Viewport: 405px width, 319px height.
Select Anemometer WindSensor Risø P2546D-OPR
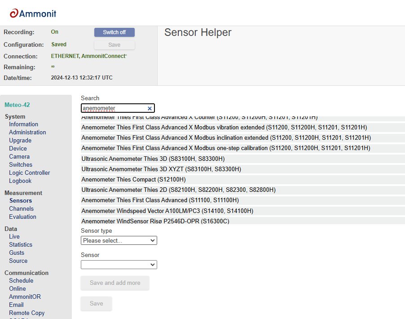[x=243, y=221]
